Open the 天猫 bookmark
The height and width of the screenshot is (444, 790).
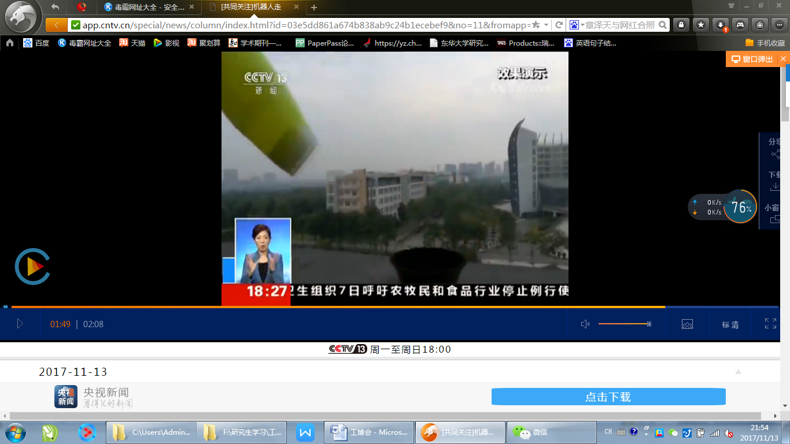pyautogui.click(x=132, y=43)
